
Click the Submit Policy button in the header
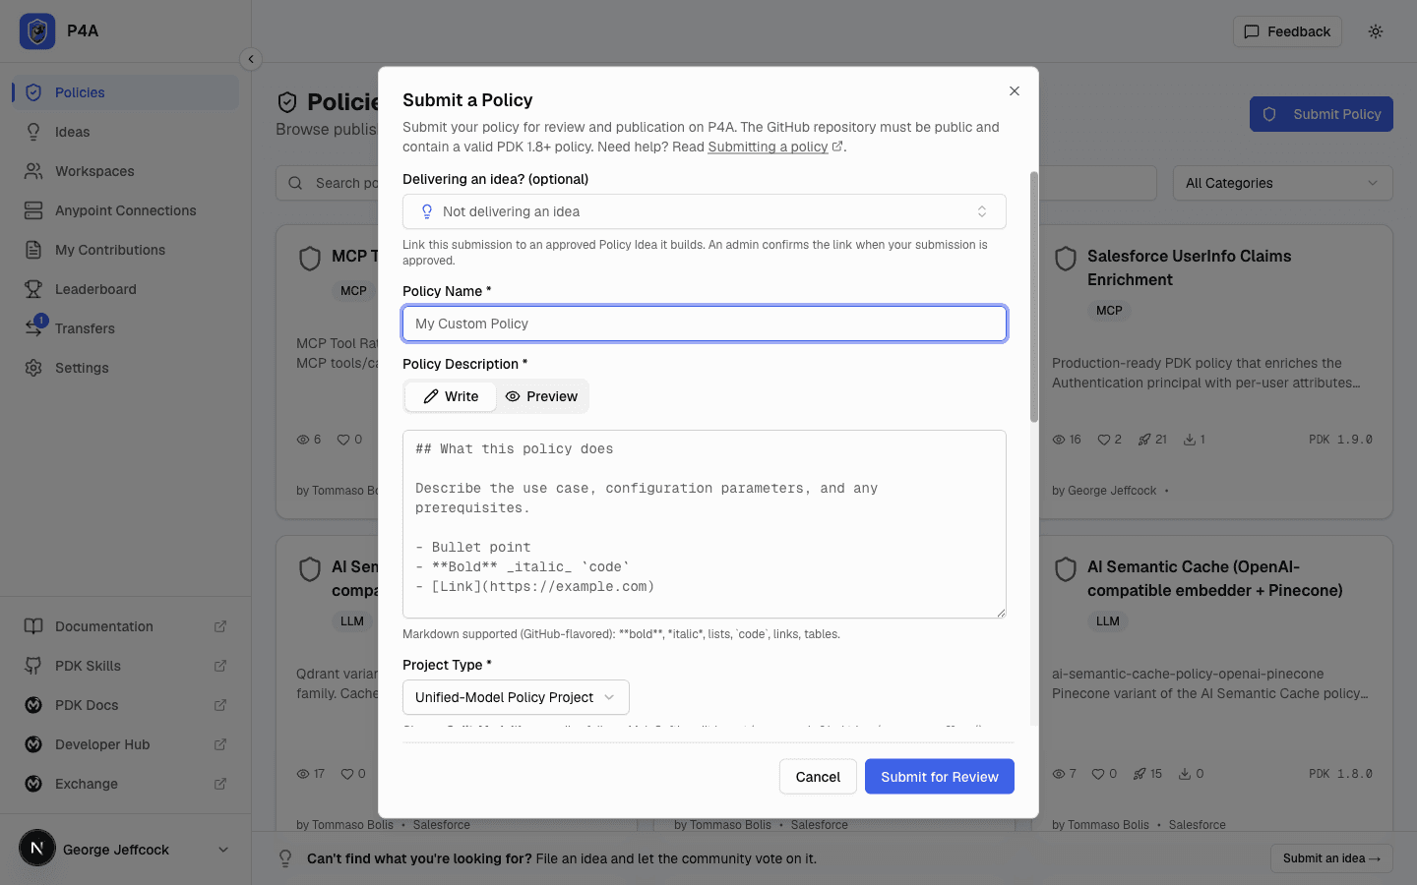[1321, 114]
